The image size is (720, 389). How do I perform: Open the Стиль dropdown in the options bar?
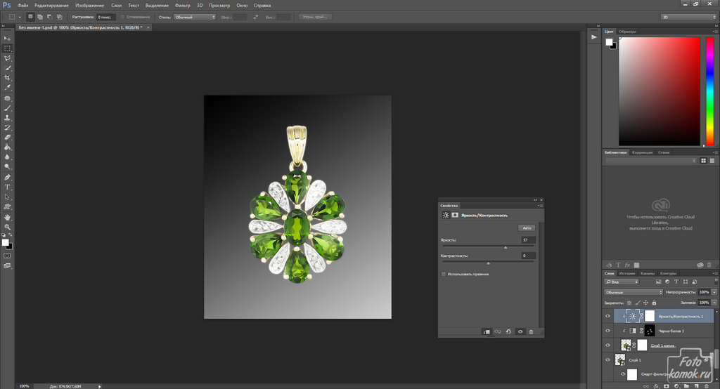tap(195, 16)
